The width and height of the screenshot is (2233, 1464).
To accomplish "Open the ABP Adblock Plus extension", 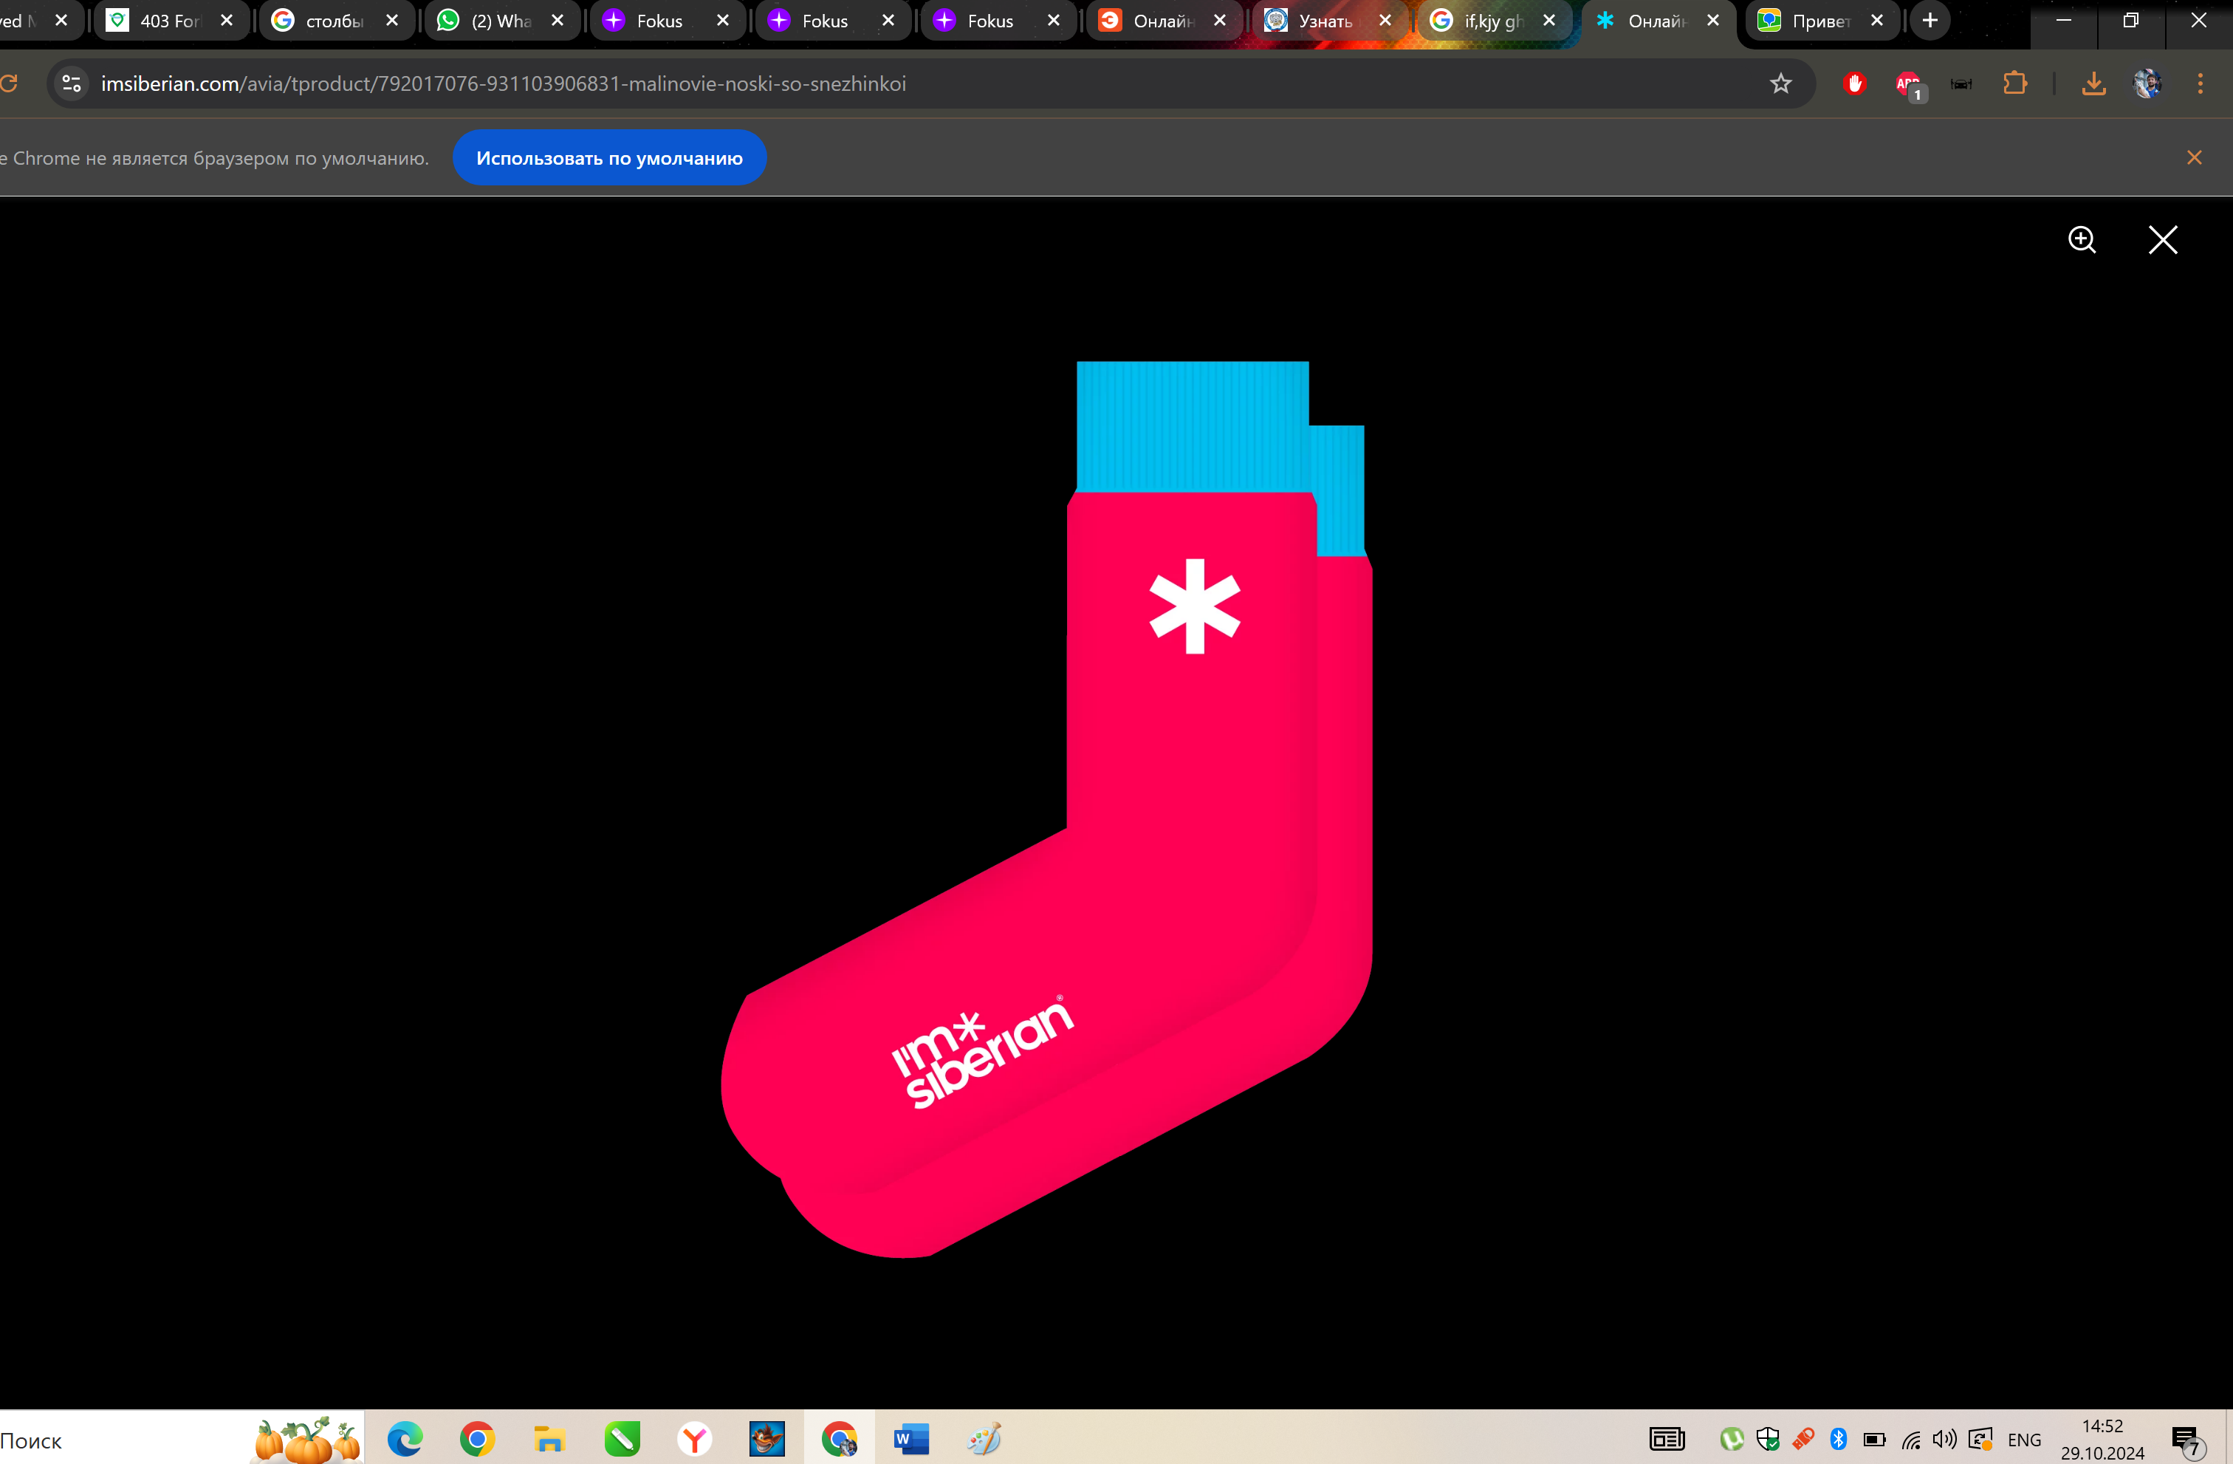I will pyautogui.click(x=1908, y=84).
